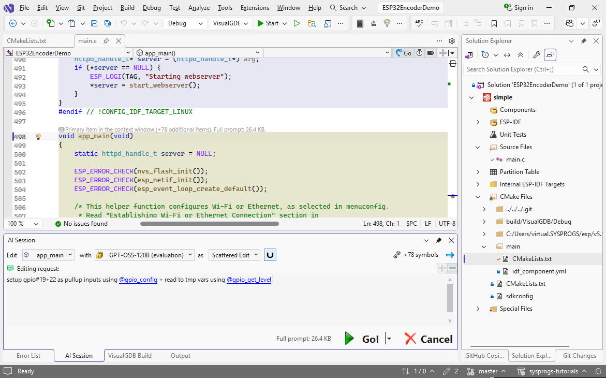Image resolution: width=606 pixels, height=378 pixels.
Task: Click the editor settings gear icon above the code
Action: 452,41
